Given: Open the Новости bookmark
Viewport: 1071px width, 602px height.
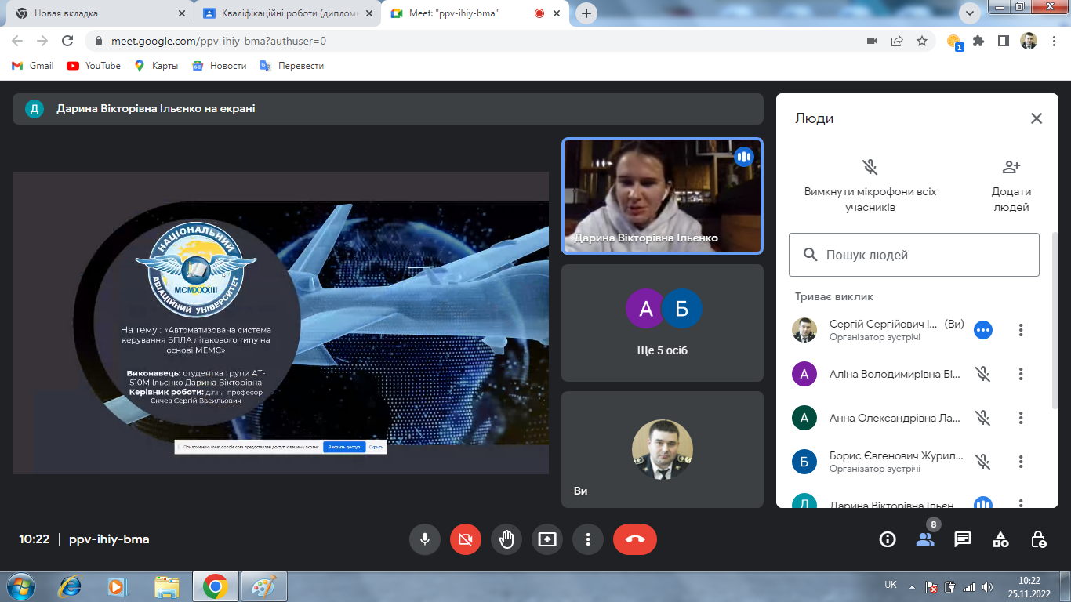Looking at the screenshot, I should pos(220,66).
